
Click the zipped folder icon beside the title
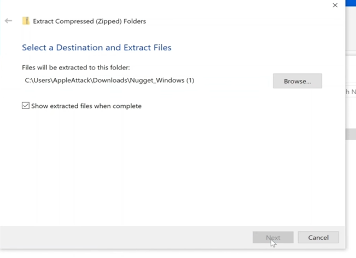[x=26, y=21]
